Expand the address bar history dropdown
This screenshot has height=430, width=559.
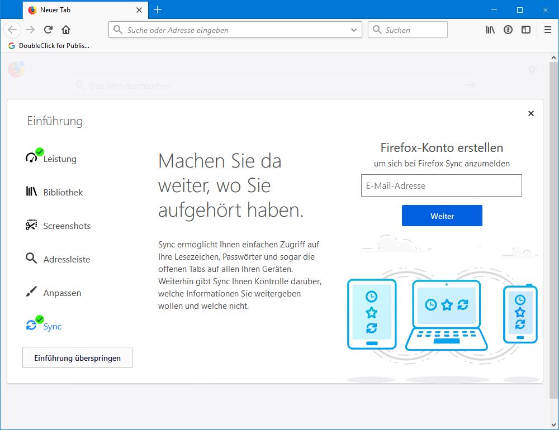[x=354, y=30]
